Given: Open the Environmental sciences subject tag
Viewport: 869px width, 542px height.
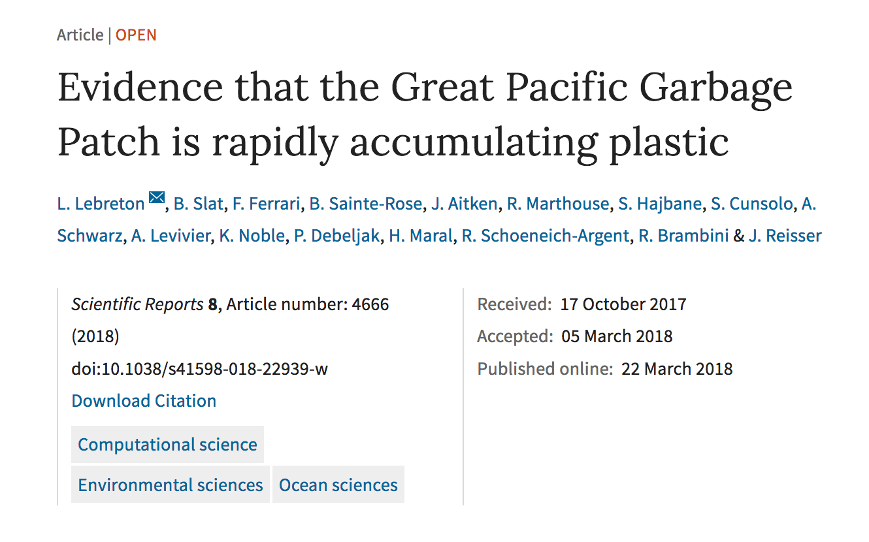Looking at the screenshot, I should click(171, 485).
